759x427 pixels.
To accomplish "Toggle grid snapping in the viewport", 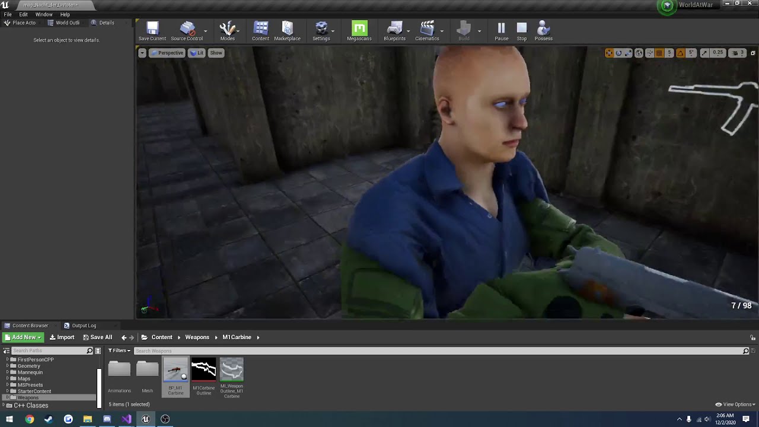I will pyautogui.click(x=659, y=53).
